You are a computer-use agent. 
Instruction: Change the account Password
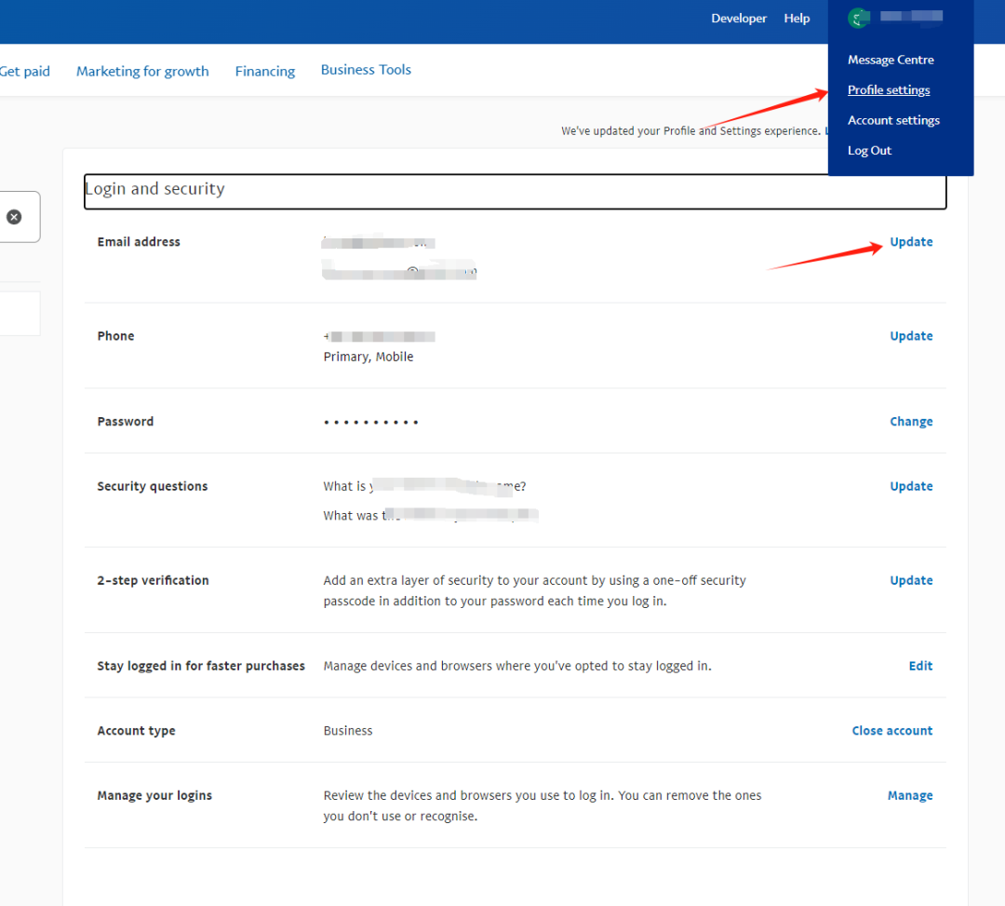(x=911, y=422)
